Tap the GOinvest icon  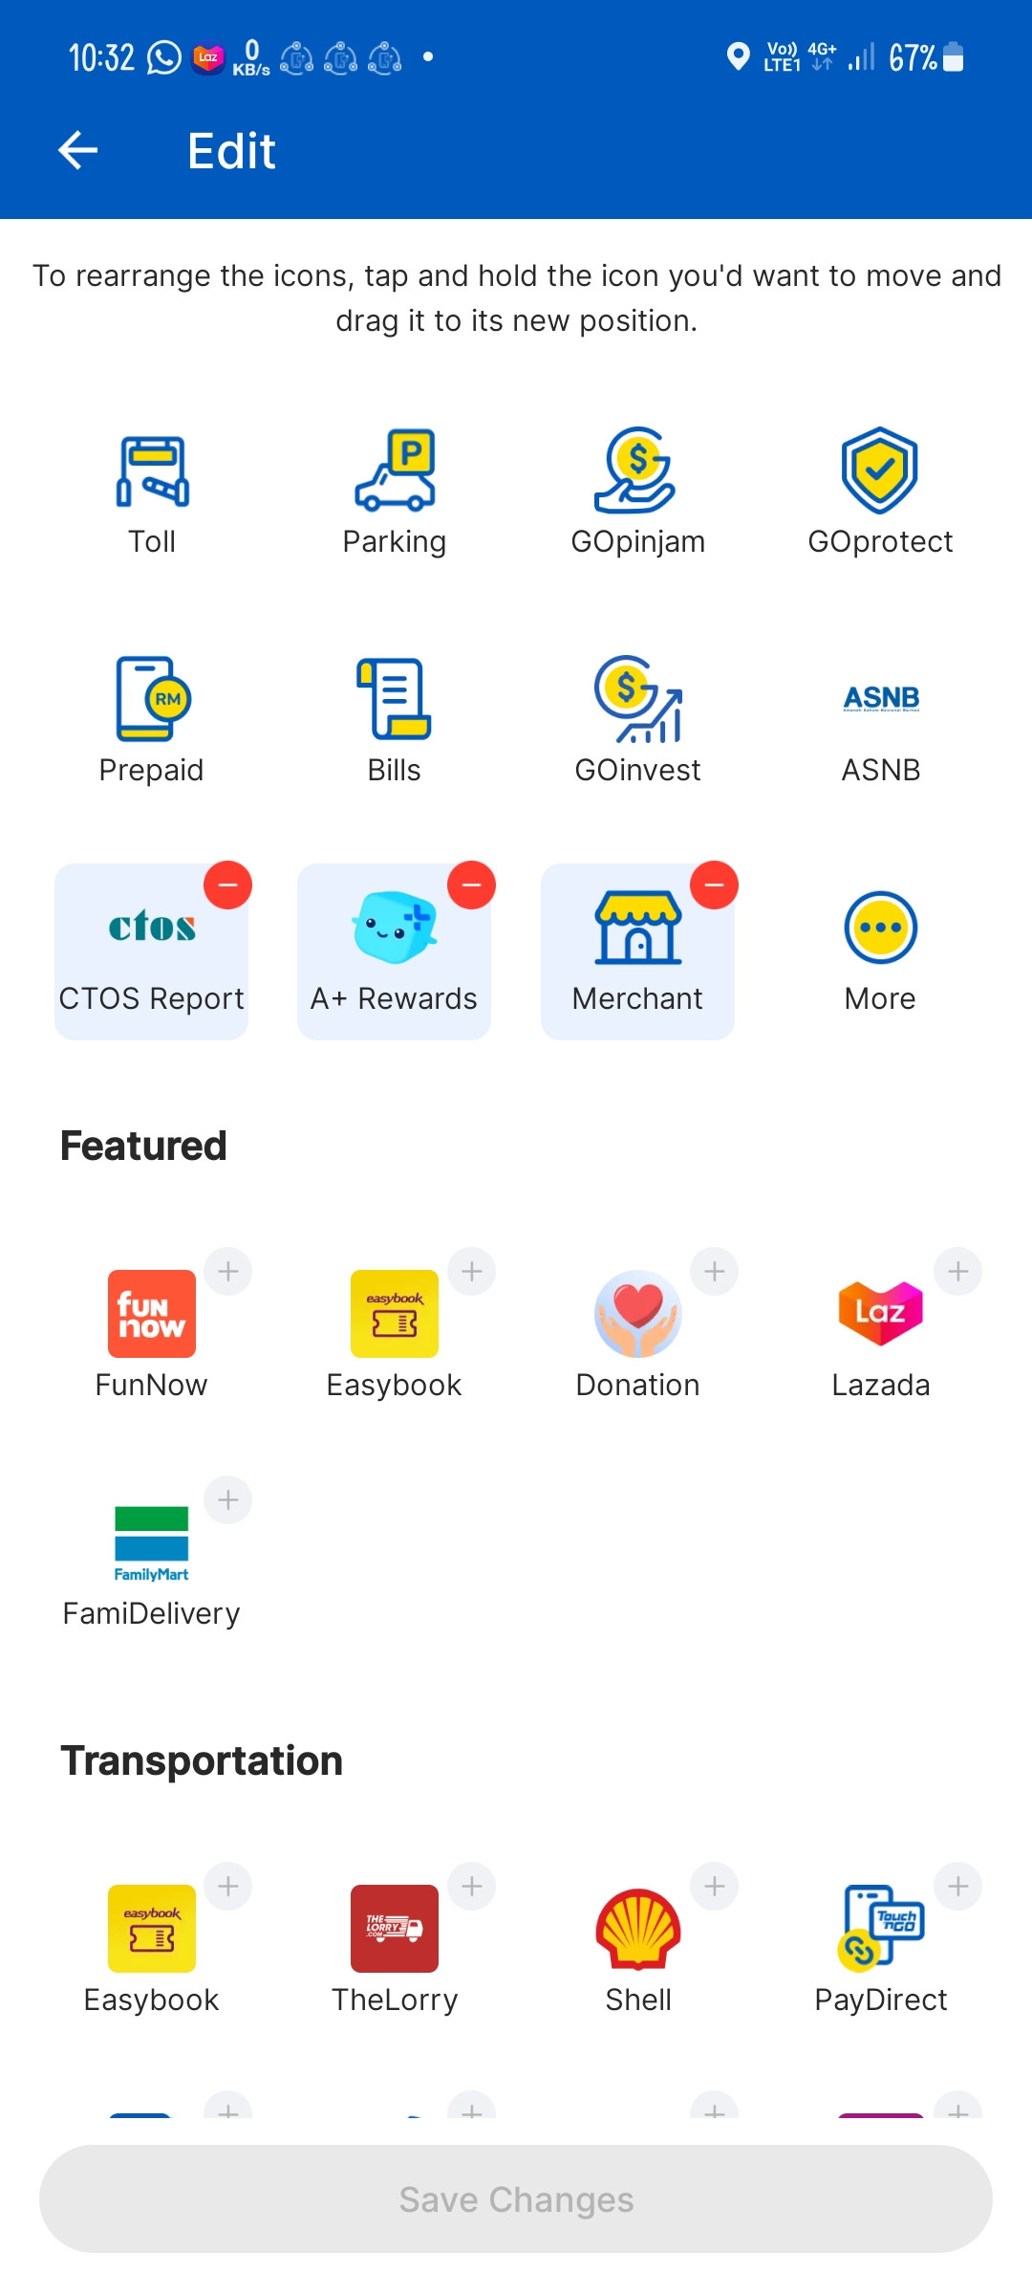point(637,699)
